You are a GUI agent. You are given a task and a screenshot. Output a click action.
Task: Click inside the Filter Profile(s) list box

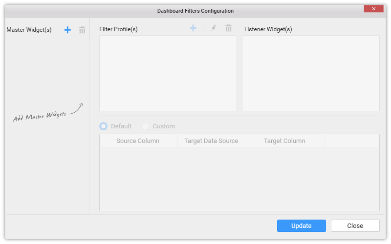(168, 73)
